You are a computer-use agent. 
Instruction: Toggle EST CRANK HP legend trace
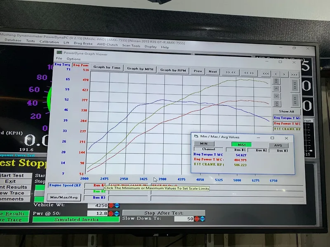(287, 129)
